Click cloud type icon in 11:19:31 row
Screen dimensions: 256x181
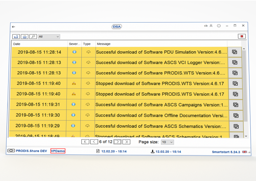(x=88, y=104)
